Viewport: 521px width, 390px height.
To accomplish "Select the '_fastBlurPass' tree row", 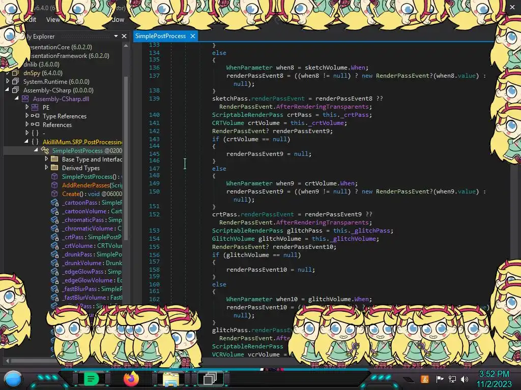I will click(86, 289).
